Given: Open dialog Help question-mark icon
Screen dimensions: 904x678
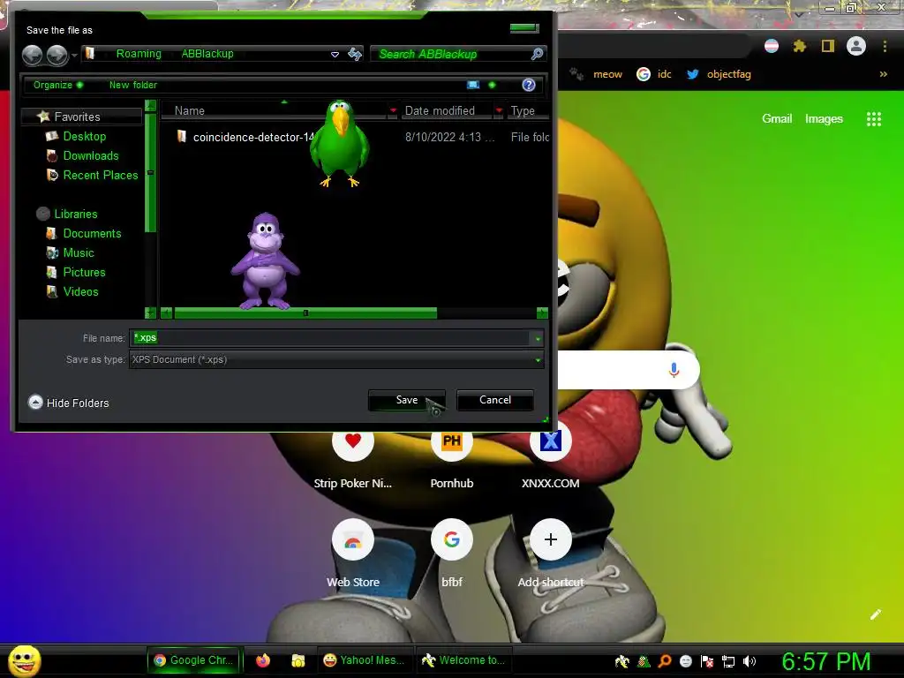Looking at the screenshot, I should (529, 85).
